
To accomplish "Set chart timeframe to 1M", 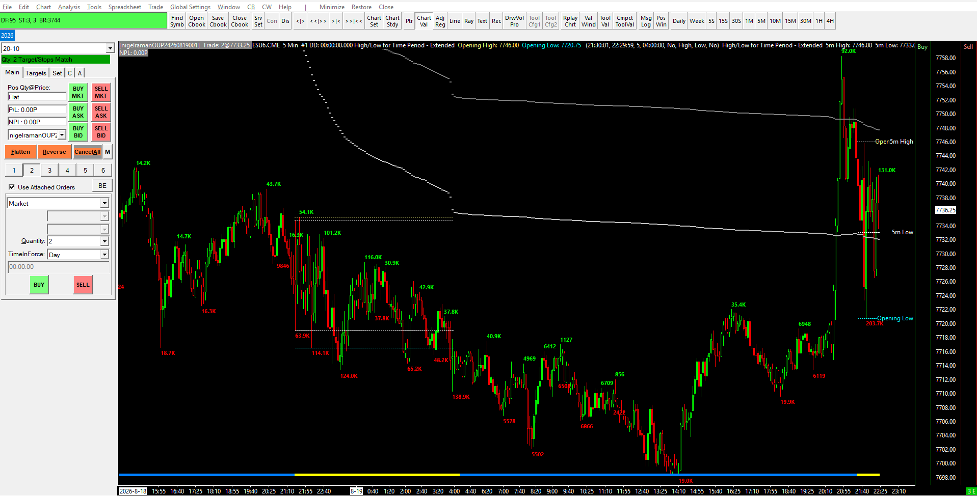I will (749, 21).
